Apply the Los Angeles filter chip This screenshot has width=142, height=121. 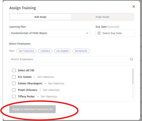(x=62, y=51)
